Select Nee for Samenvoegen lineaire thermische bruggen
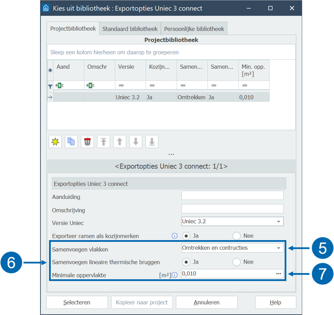The height and width of the screenshot is (315, 334). click(237, 262)
